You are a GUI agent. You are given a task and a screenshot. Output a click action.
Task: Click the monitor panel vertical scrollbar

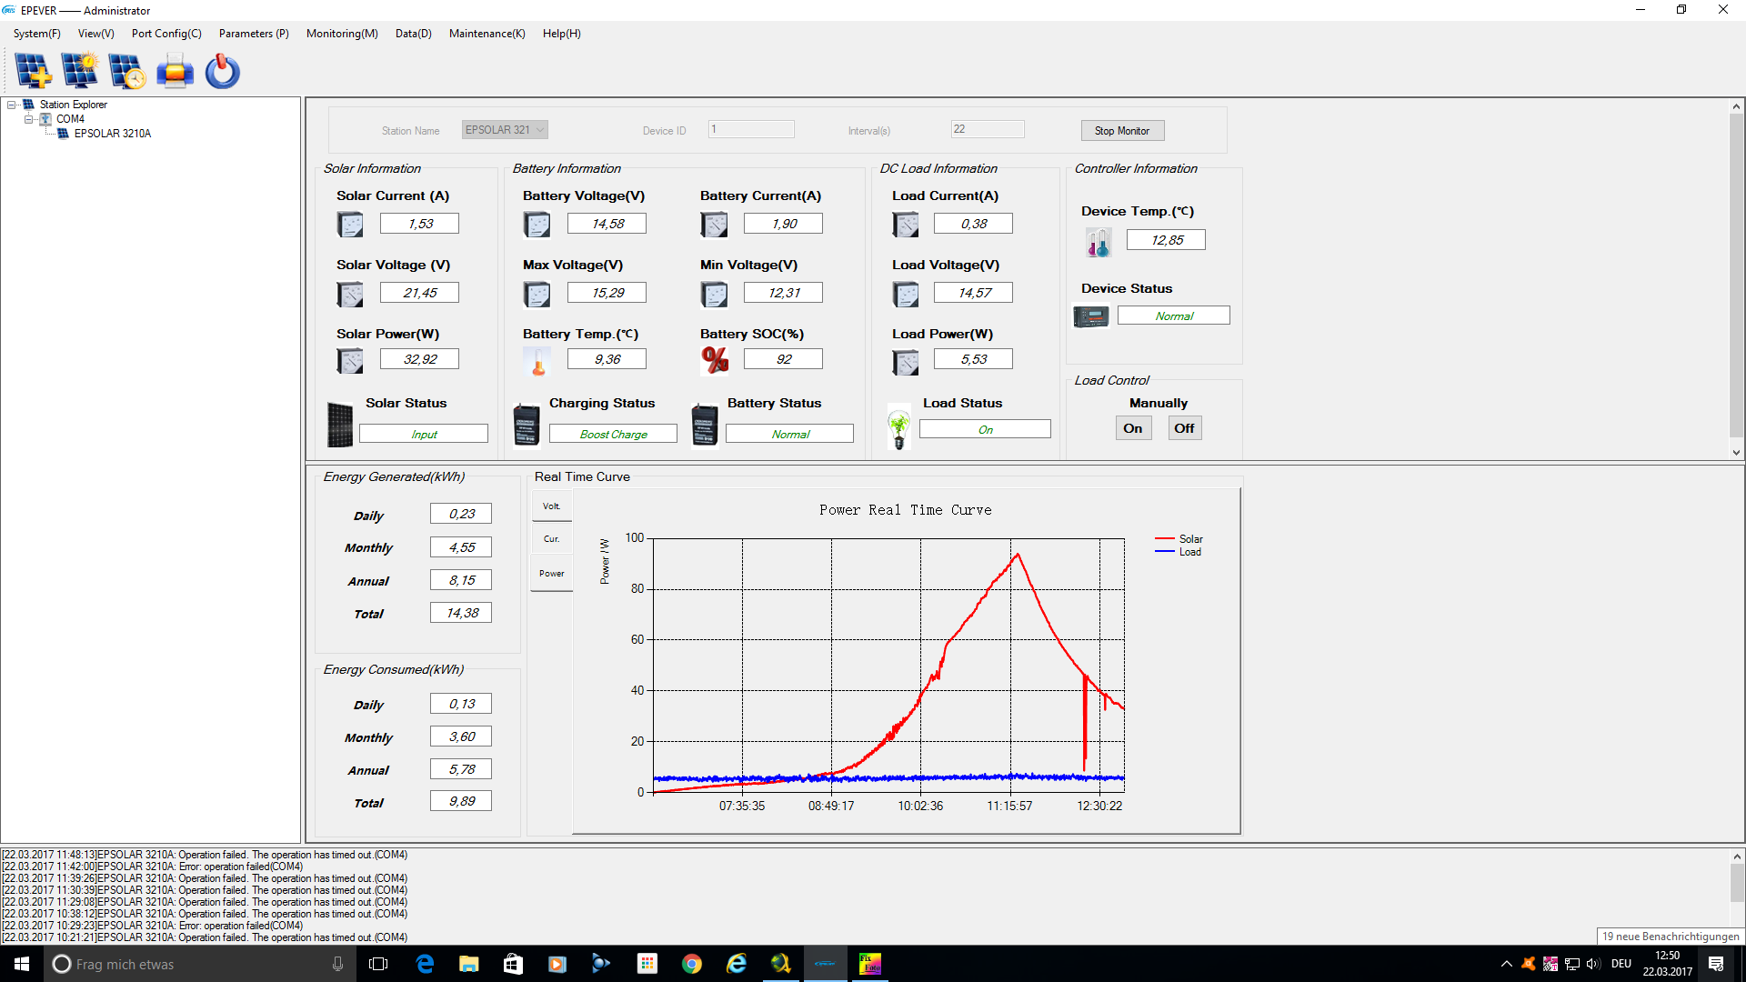(1736, 279)
